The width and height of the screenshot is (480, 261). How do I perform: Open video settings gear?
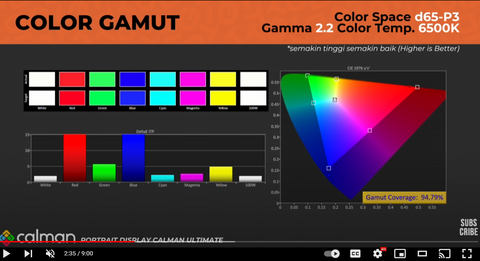(378, 254)
